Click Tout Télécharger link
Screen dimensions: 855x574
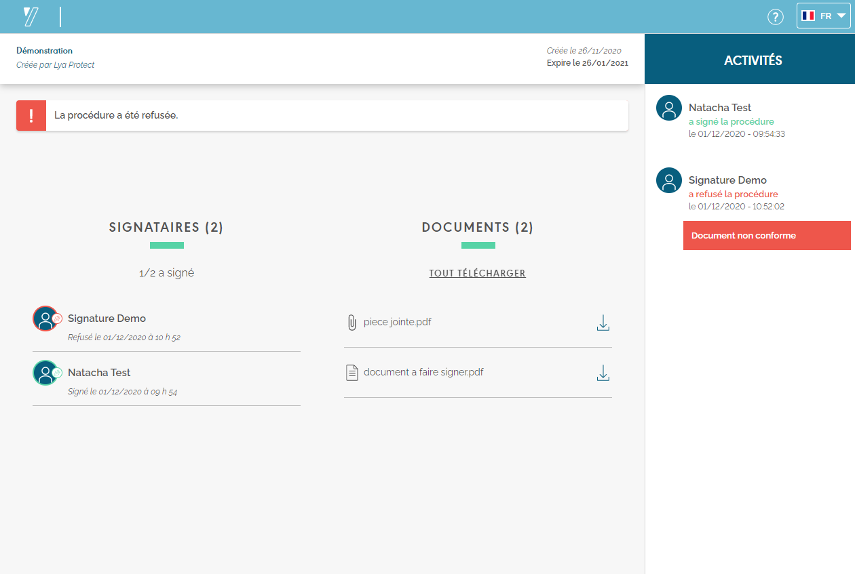pyautogui.click(x=477, y=273)
